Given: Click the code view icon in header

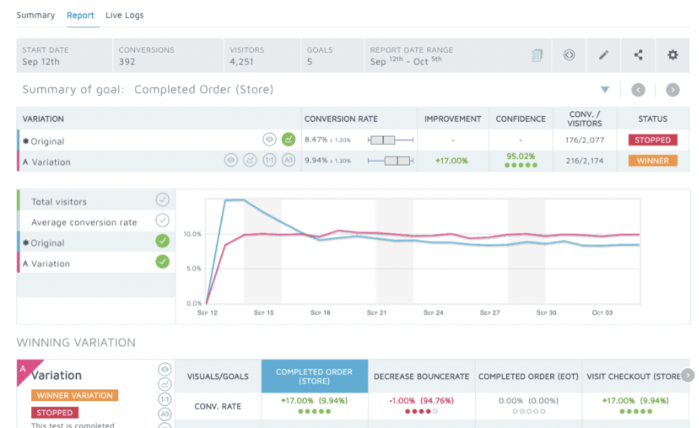Looking at the screenshot, I should (569, 55).
